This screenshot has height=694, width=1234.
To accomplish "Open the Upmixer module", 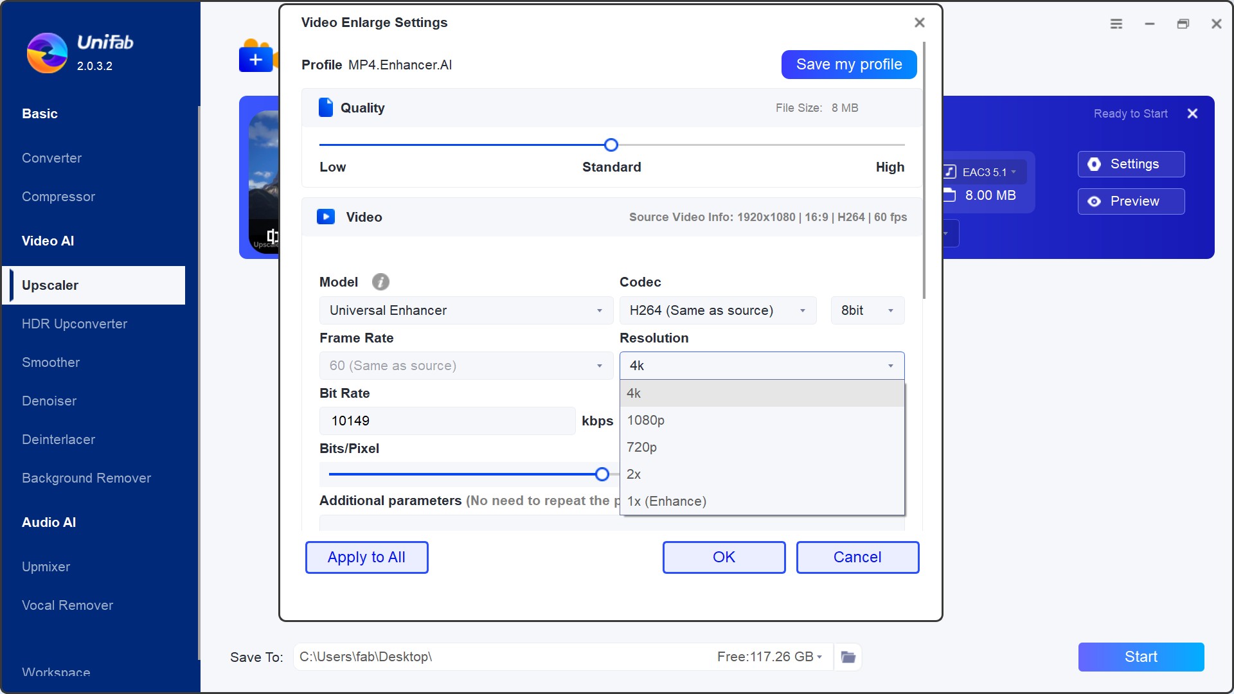I will 46,567.
